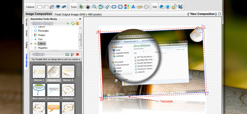
Task: Select the callout bubble tool
Action: pyautogui.click(x=140, y=7)
